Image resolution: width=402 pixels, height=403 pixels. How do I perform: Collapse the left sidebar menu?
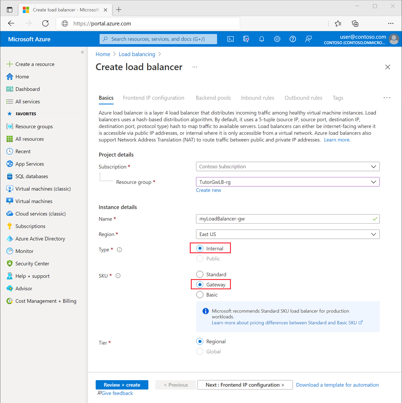[82, 52]
